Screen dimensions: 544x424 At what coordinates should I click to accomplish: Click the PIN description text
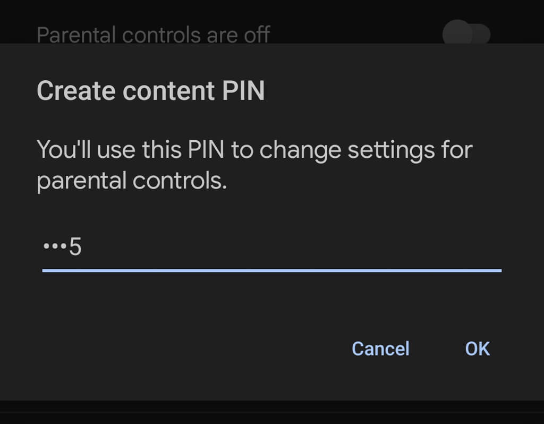click(x=254, y=165)
